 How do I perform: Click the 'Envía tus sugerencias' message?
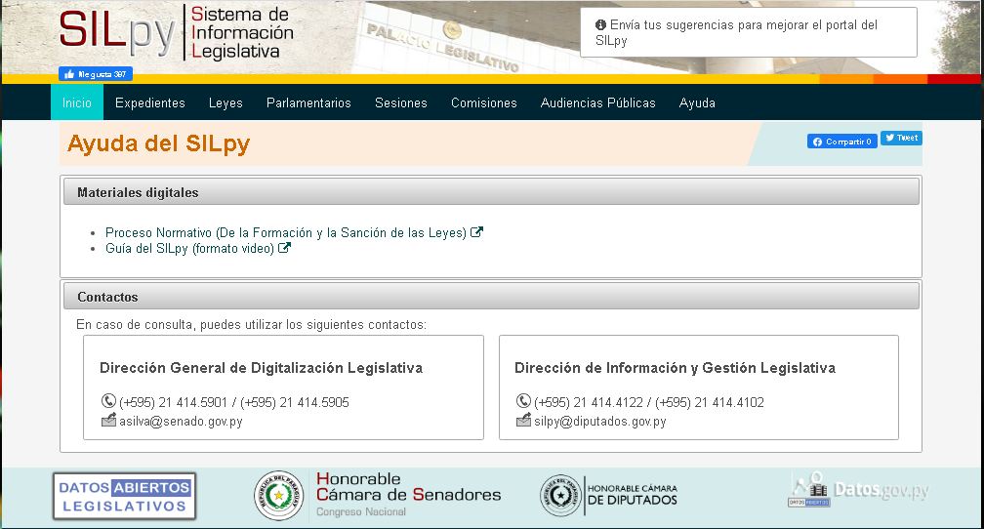tap(736, 32)
